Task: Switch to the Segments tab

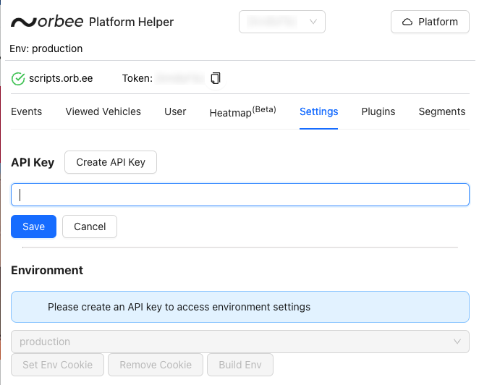Action: [441, 111]
